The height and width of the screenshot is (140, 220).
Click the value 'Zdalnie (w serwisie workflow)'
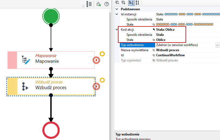[177, 45]
